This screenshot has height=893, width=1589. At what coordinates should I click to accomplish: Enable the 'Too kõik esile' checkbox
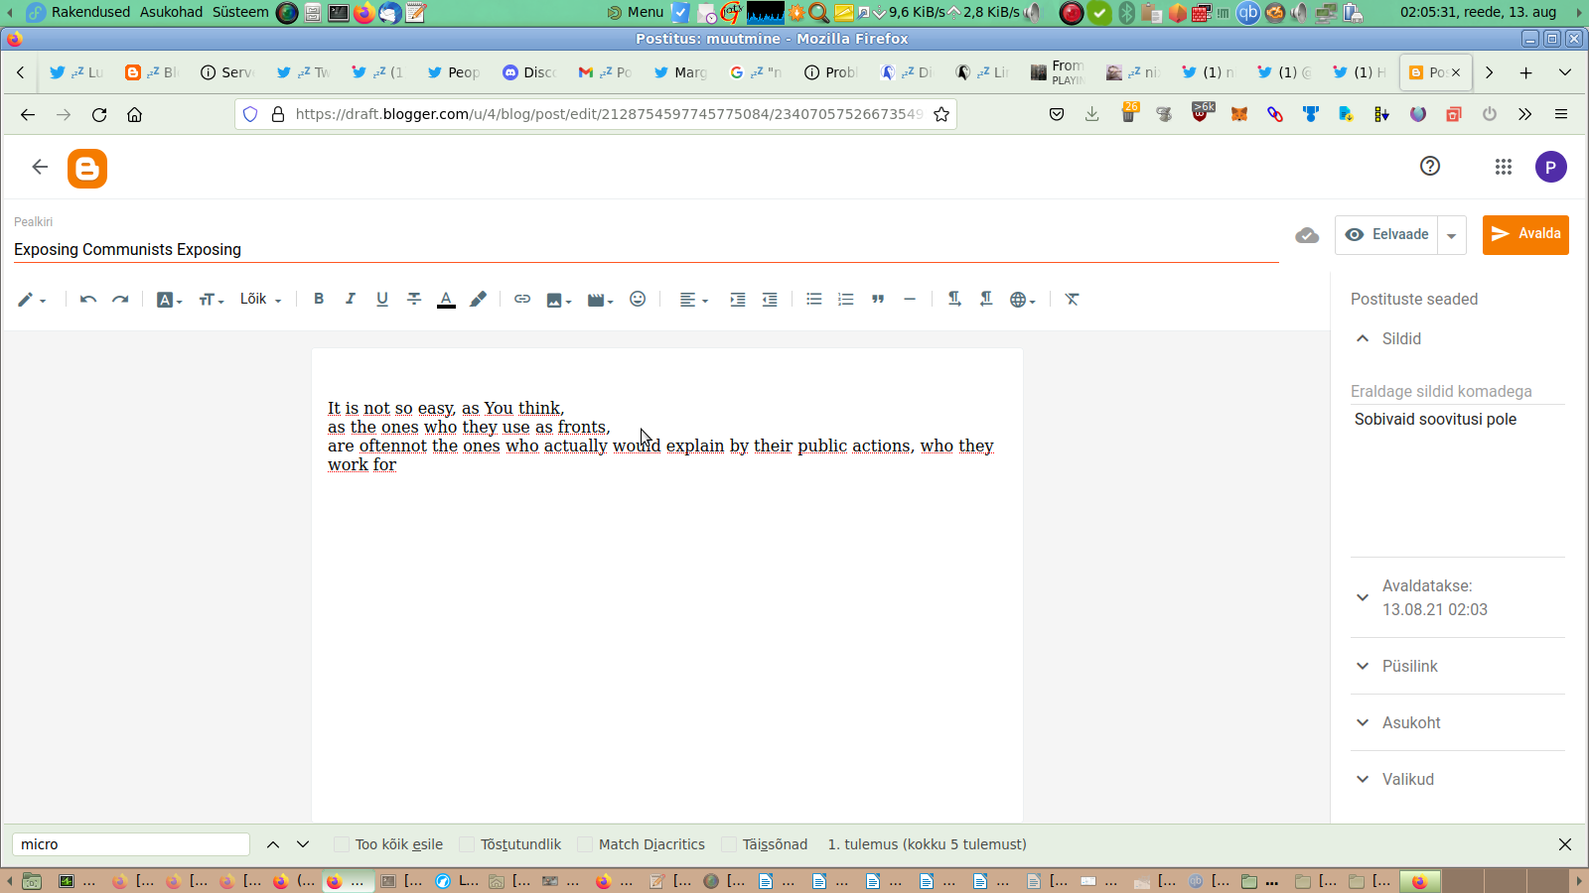click(x=342, y=844)
